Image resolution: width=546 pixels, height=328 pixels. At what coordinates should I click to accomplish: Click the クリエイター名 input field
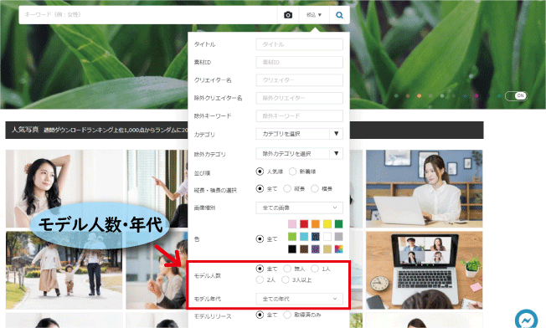pos(299,80)
